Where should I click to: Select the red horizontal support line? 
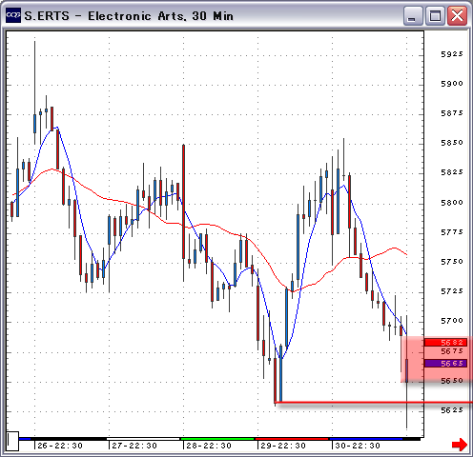[x=374, y=403]
